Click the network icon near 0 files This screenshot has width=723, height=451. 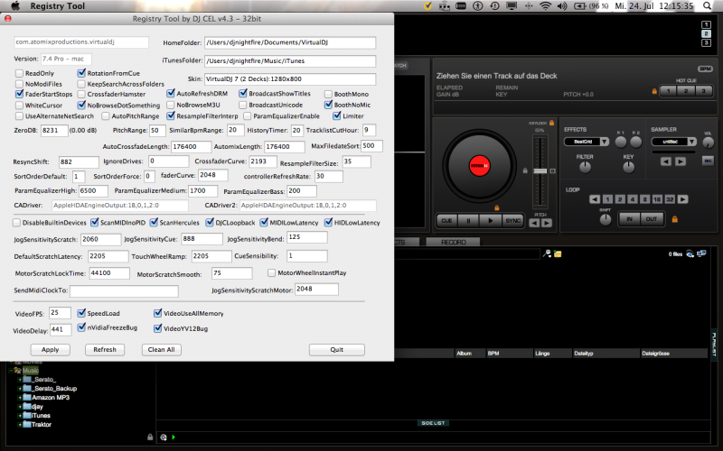tap(702, 253)
